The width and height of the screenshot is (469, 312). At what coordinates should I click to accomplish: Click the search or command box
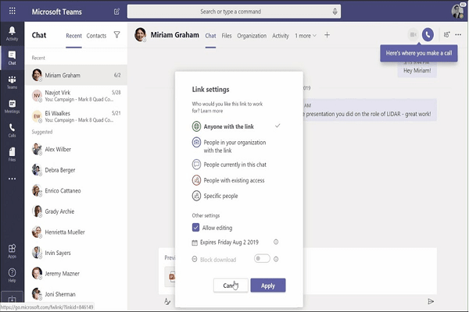(234, 12)
